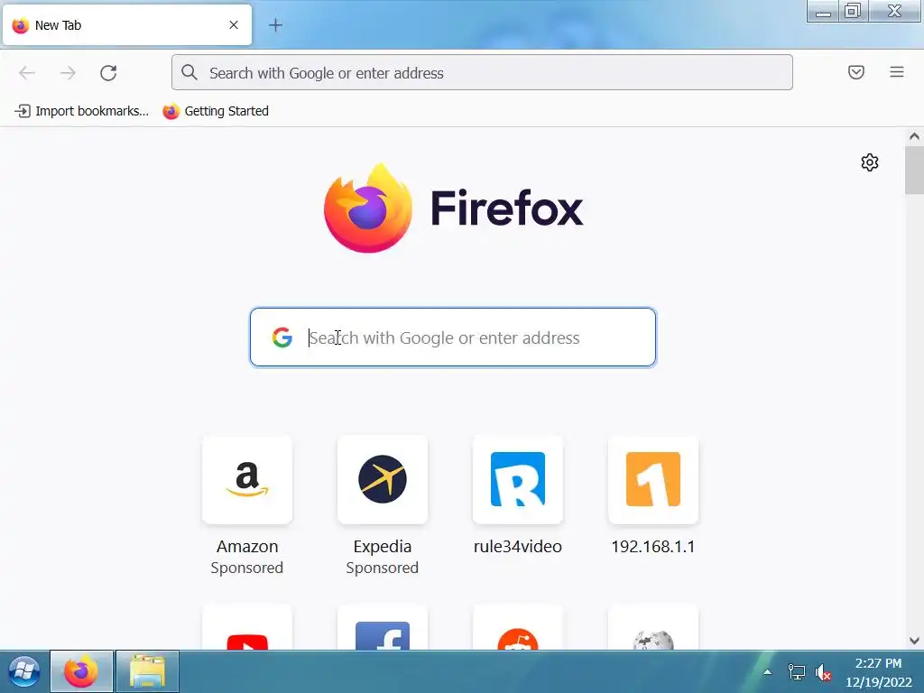
Task: Click the Google G icon in search box
Action: (x=282, y=337)
